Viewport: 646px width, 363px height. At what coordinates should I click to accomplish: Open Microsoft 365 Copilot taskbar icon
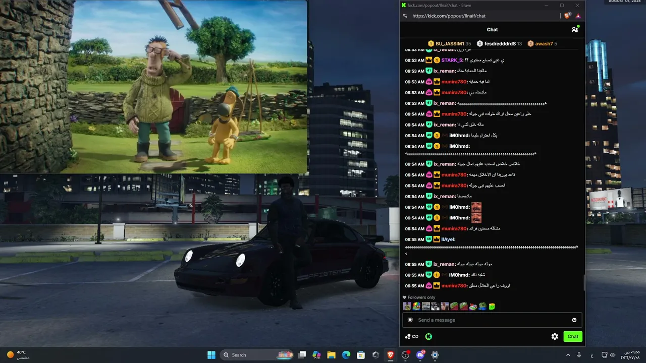(x=316, y=355)
